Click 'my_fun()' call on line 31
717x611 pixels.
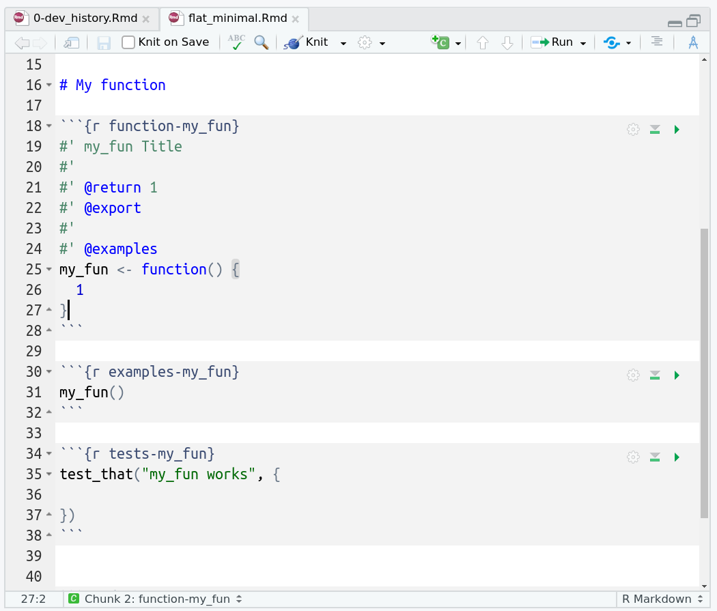tap(92, 392)
